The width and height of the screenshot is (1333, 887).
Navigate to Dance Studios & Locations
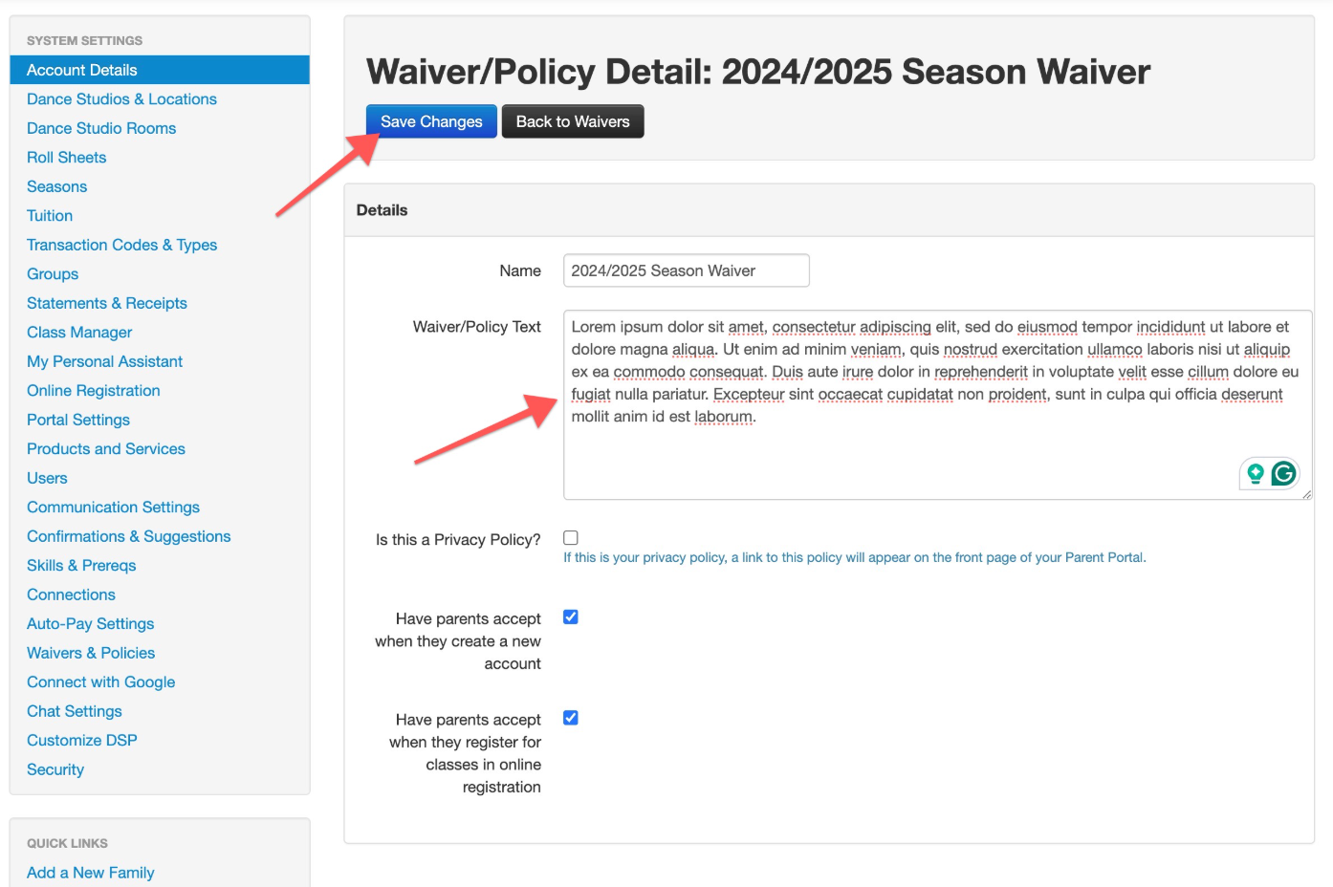click(121, 99)
